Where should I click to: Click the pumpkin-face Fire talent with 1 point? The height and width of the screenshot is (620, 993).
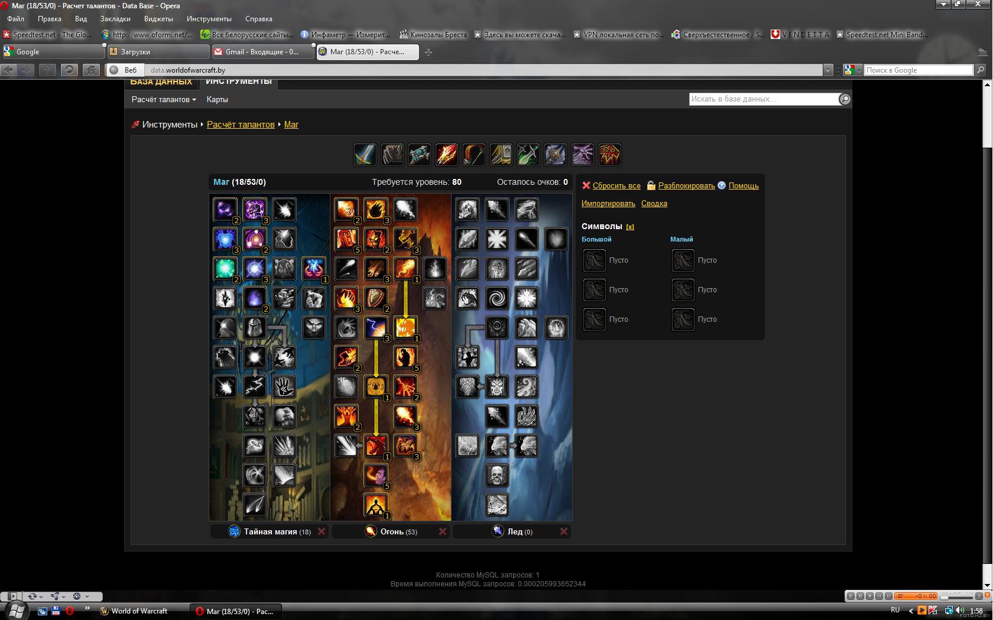[405, 328]
